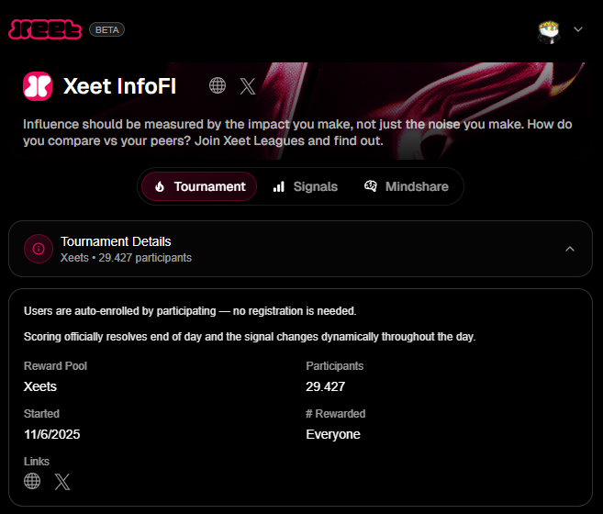Click the 'Participants' label
603x514 pixels.
tap(335, 366)
